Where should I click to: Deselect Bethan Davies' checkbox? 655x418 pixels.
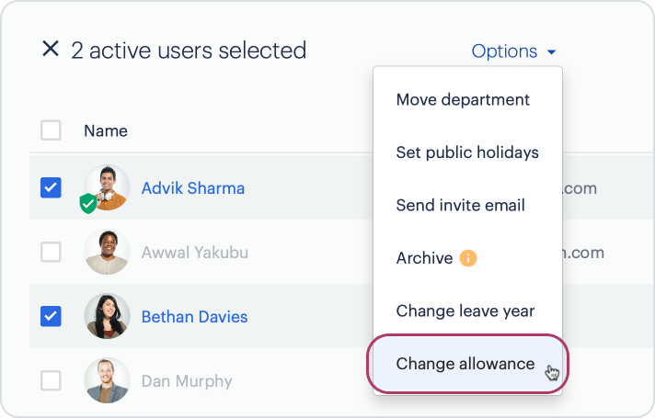pyautogui.click(x=51, y=316)
